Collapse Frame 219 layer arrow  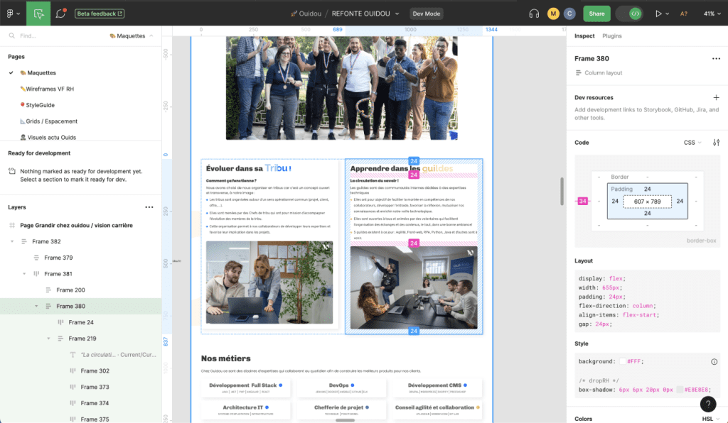pos(48,339)
